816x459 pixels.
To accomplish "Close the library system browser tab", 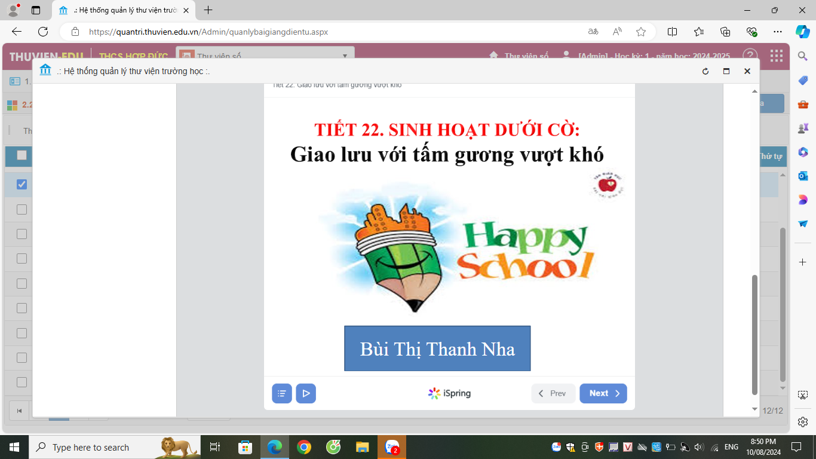I will (186, 10).
